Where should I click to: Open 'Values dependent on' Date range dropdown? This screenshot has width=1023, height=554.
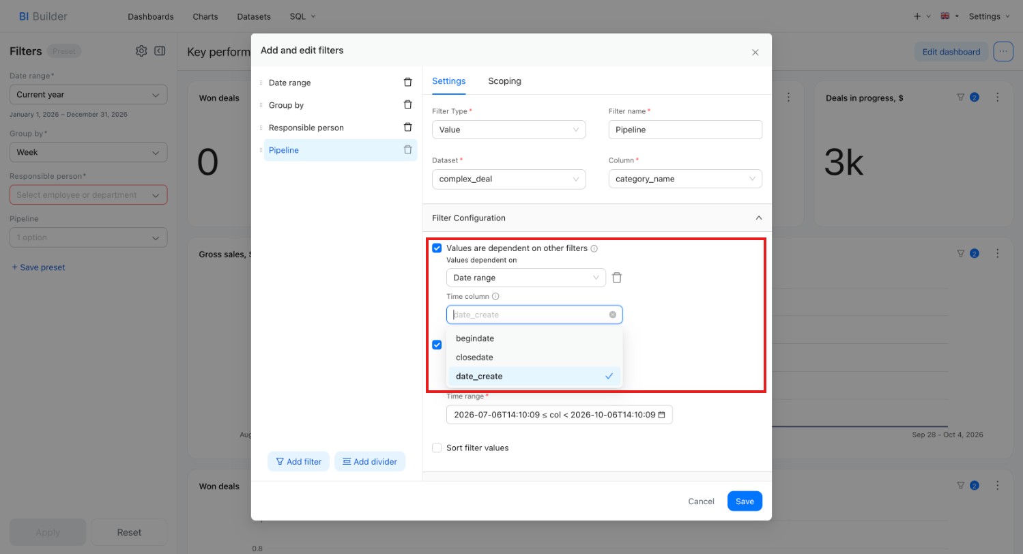(x=526, y=278)
